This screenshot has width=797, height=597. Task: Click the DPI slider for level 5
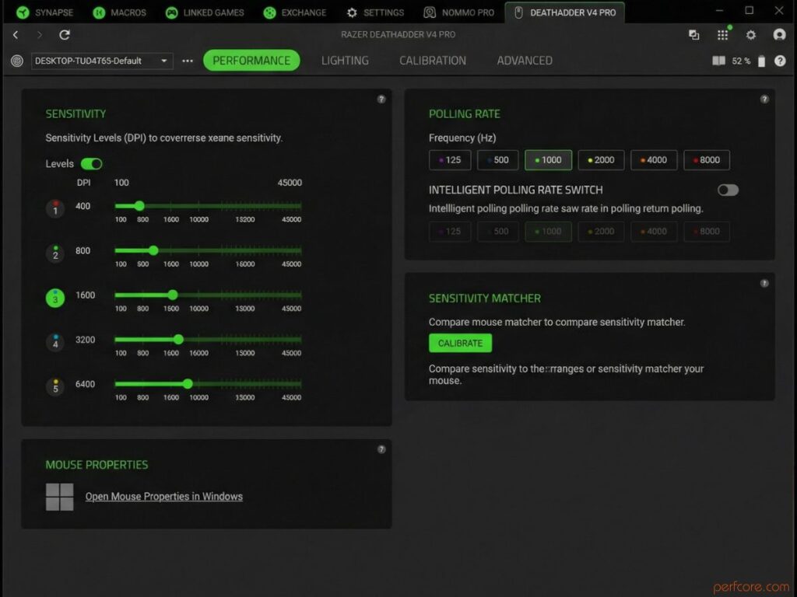point(188,384)
